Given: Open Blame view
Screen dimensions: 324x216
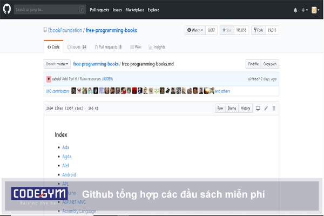Looking at the screenshot, I should pos(232,108).
